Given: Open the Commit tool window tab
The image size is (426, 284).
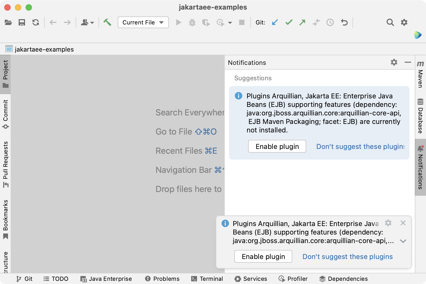Looking at the screenshot, I should click(5, 114).
